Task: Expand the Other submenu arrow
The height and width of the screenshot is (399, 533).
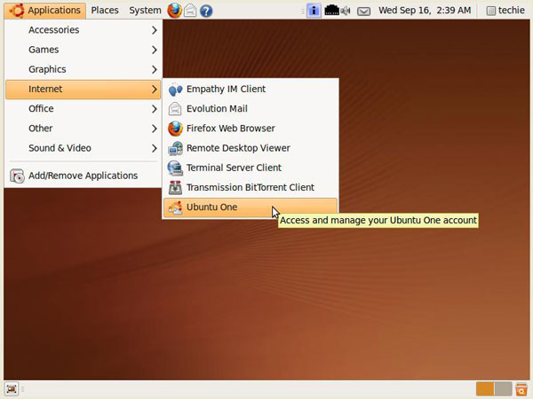Action: pyautogui.click(x=155, y=129)
